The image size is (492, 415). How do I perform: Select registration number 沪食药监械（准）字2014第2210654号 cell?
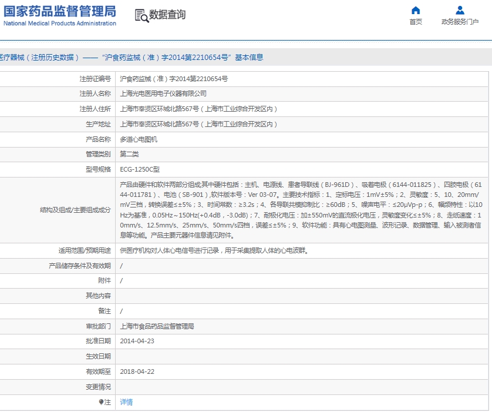pyautogui.click(x=174, y=79)
